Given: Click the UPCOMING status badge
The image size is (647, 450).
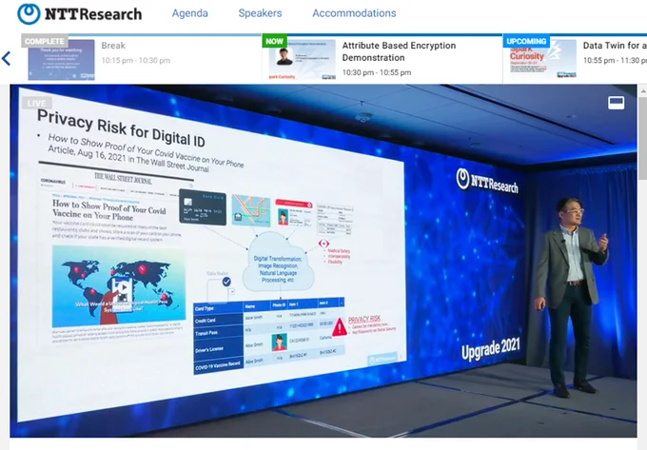Looking at the screenshot, I should pos(526,41).
